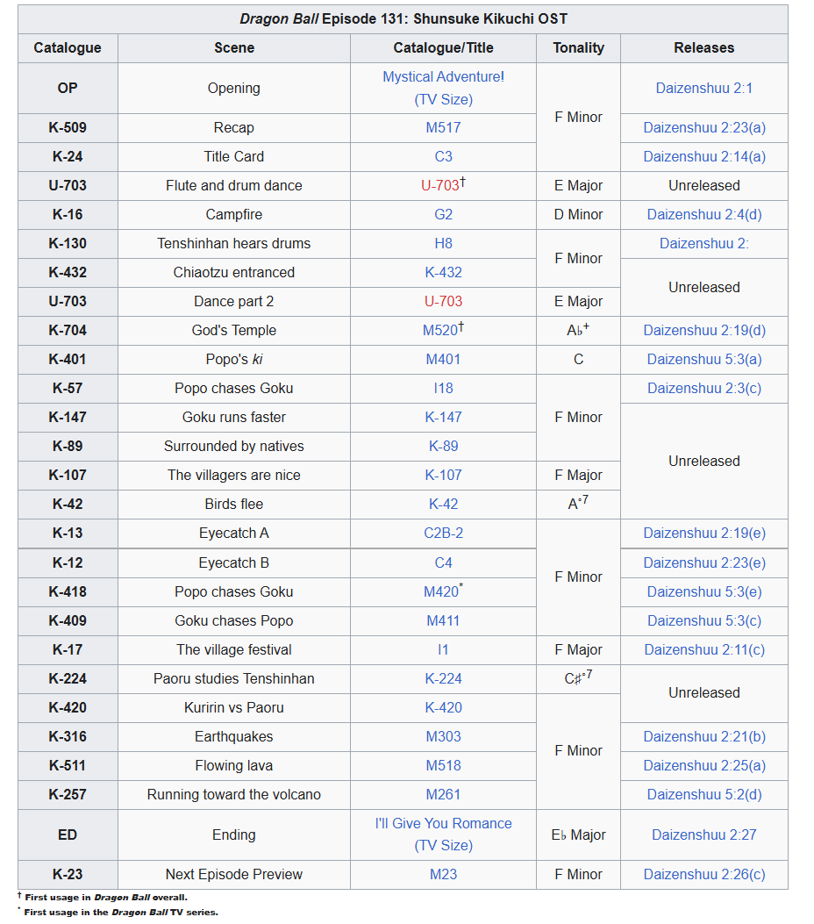Open the red U-703 link for Dance part 2
Screen dimensions: 814x924
(443, 300)
